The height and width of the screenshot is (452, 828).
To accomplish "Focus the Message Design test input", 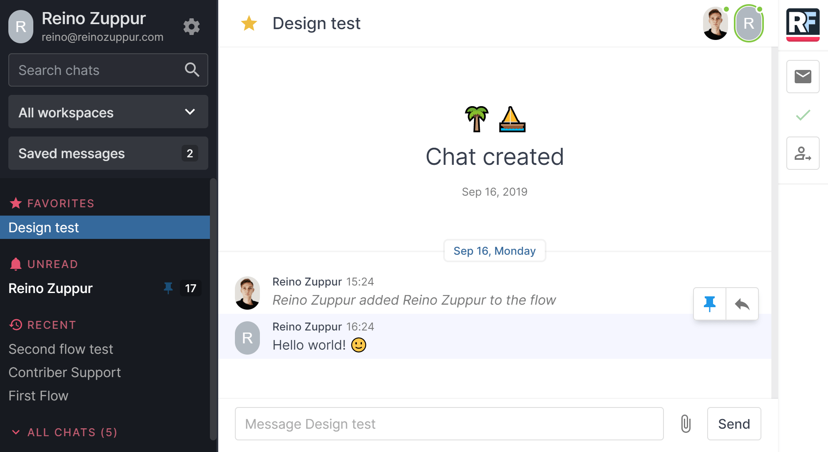I will click(x=449, y=424).
